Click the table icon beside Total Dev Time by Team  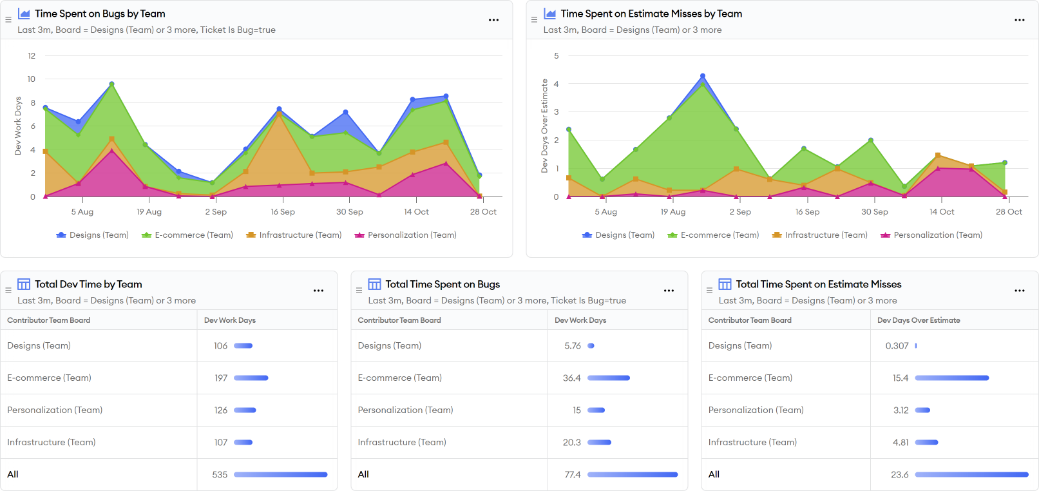click(24, 284)
